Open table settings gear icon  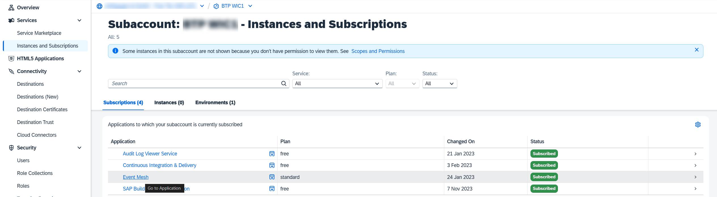pyautogui.click(x=698, y=125)
